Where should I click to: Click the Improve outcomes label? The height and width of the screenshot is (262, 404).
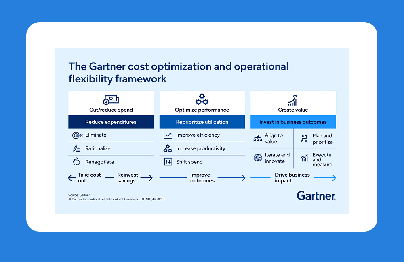[202, 177]
